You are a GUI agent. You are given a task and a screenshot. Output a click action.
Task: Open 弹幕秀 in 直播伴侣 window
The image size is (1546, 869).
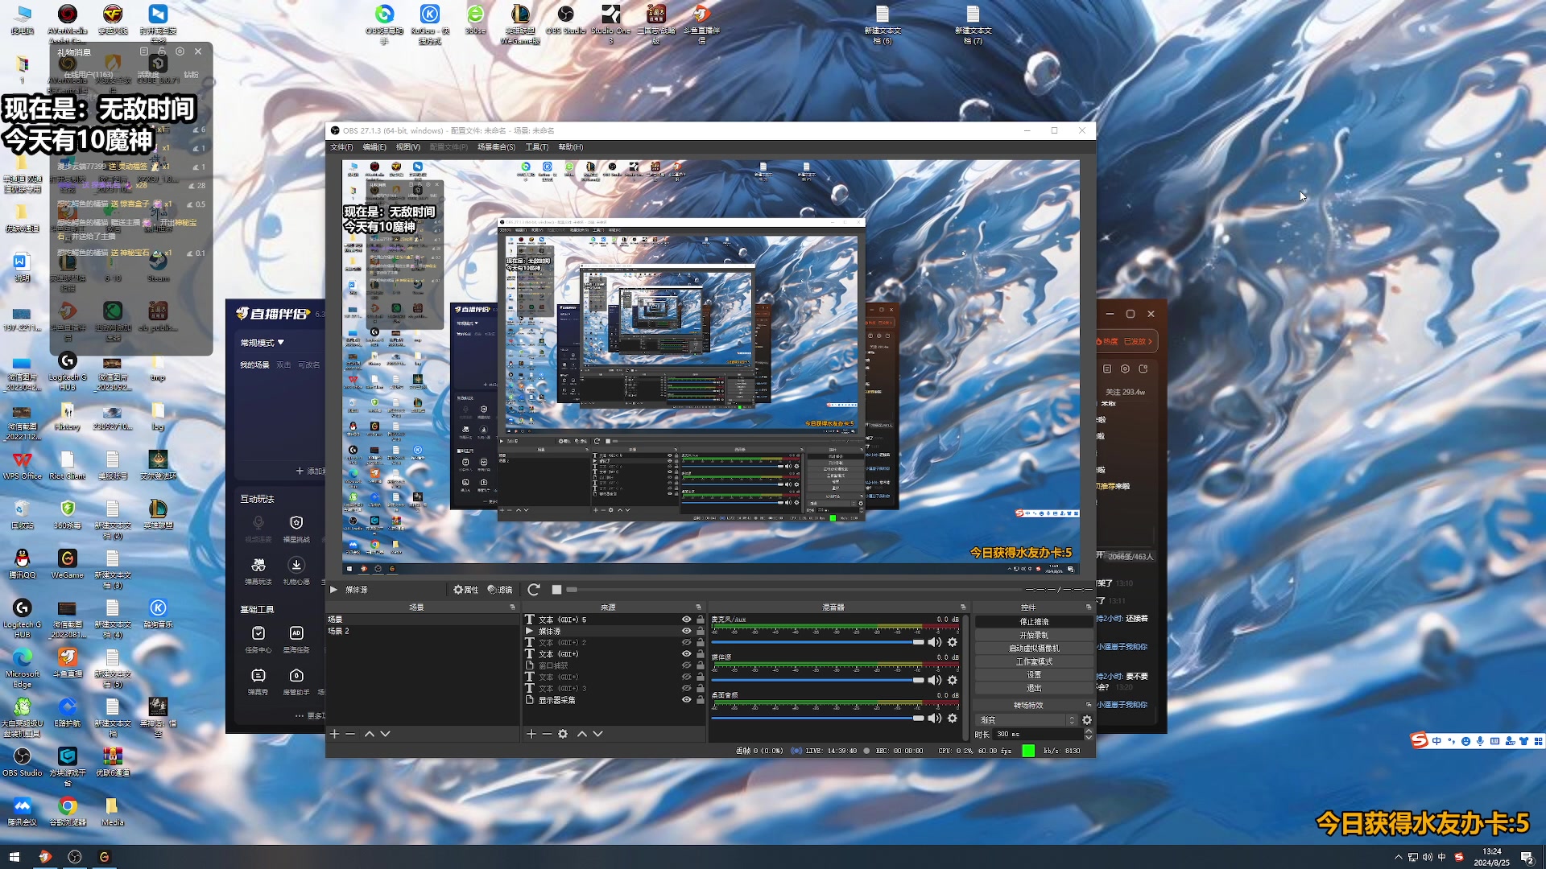(258, 682)
